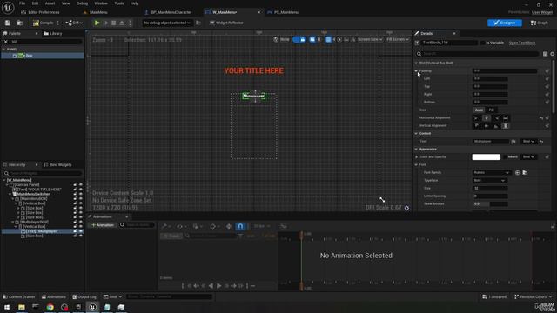
Task: Toggle visibility of Canvas Panel
Action: pyautogui.click(x=81, y=185)
